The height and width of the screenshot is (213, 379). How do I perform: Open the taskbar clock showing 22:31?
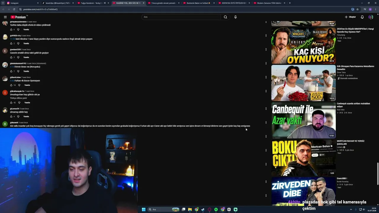click(x=372, y=209)
